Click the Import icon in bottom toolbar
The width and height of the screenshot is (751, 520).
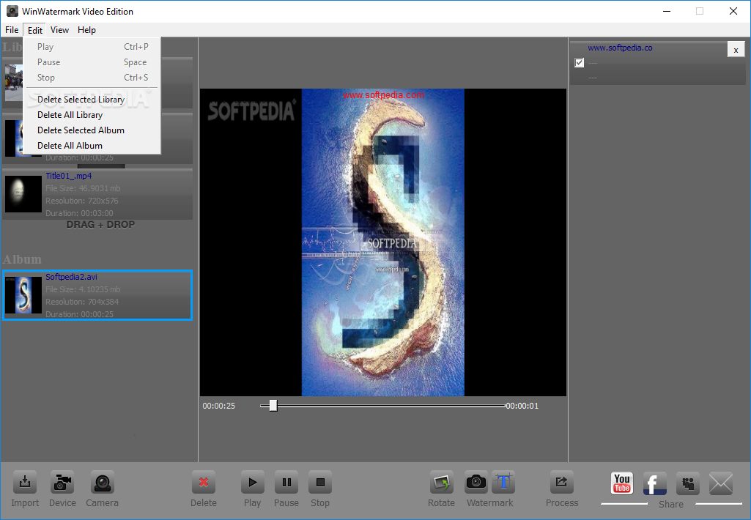pos(25,483)
